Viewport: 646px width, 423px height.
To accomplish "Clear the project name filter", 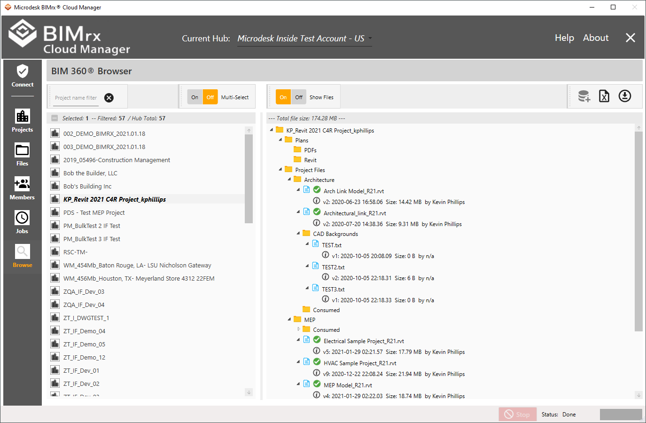I will (x=109, y=98).
